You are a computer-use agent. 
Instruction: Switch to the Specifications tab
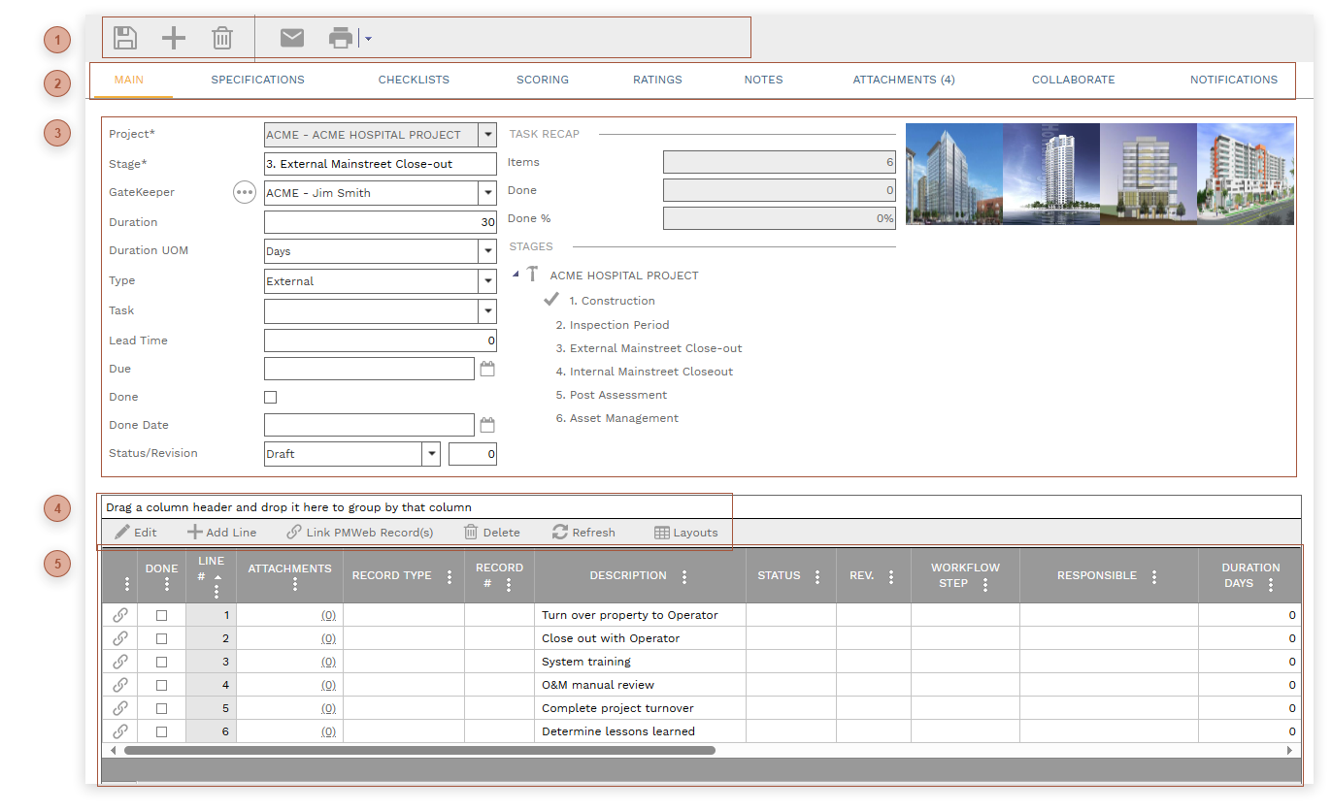(x=257, y=80)
